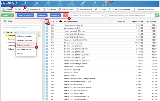The width and height of the screenshot is (160, 101).
Task: Open the Справочники icon
Action: [106, 3]
